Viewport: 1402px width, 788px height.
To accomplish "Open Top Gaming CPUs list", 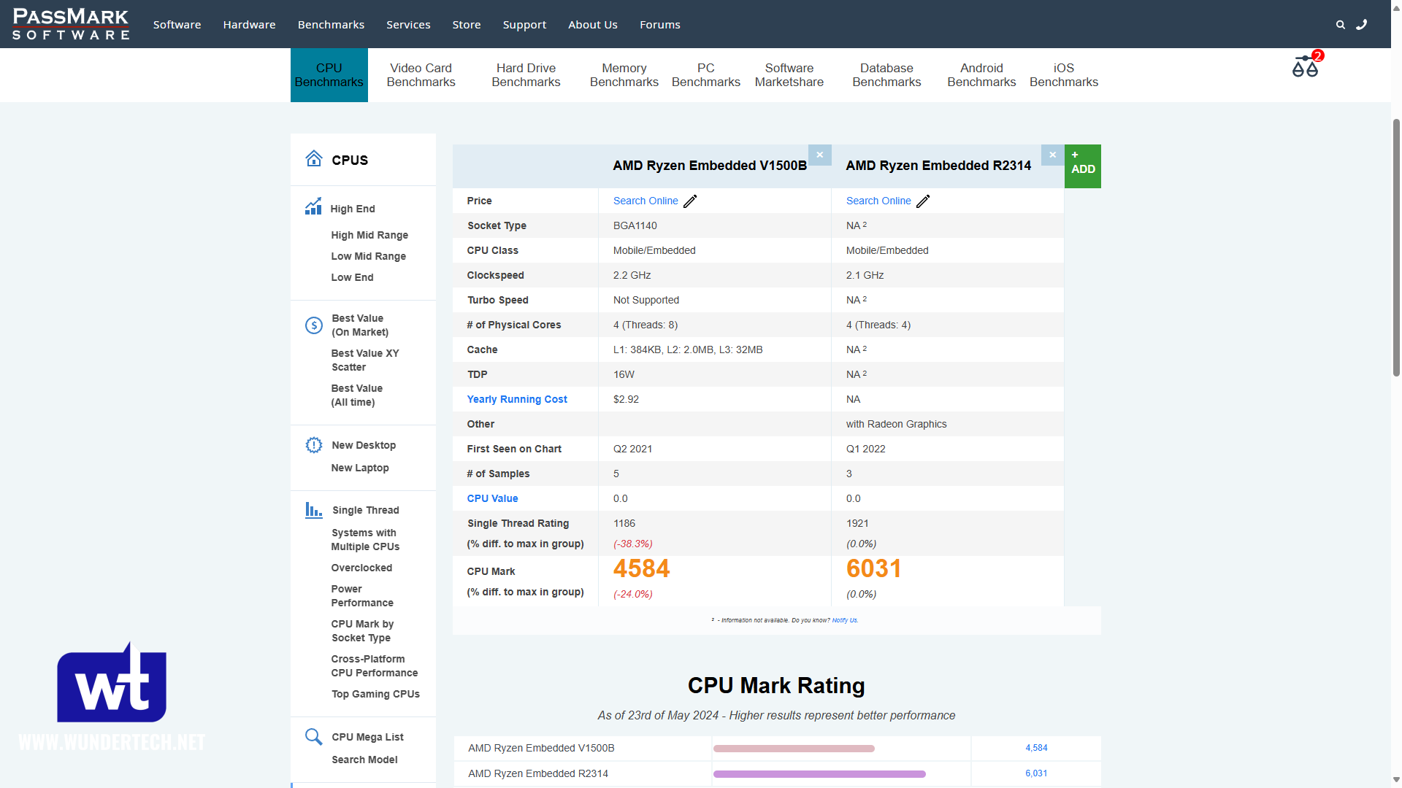I will (375, 694).
